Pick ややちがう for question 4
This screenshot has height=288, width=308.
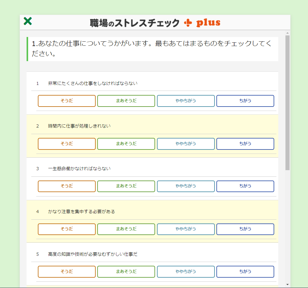point(186,229)
